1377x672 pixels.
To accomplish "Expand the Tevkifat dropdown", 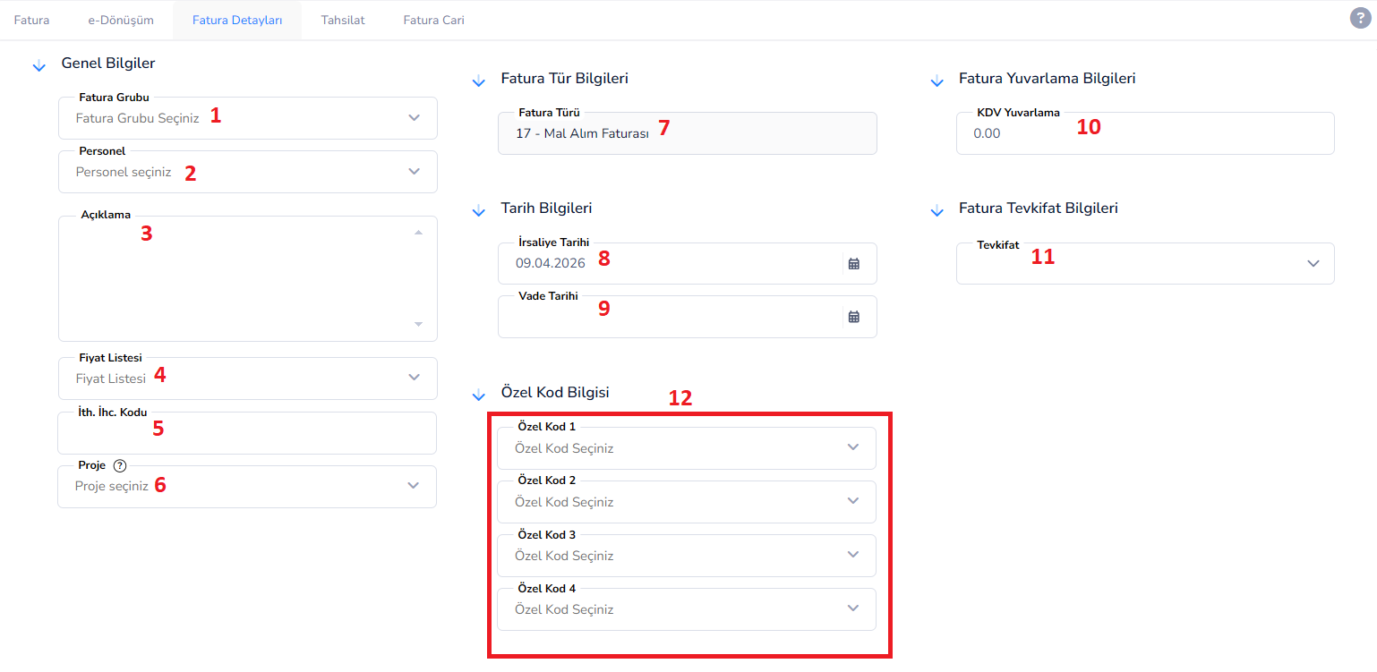I will 1145,264.
